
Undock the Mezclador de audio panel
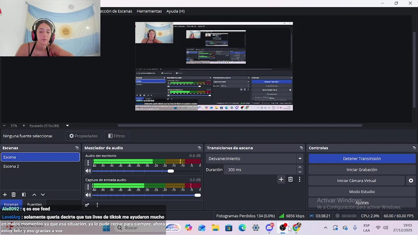[199, 148]
